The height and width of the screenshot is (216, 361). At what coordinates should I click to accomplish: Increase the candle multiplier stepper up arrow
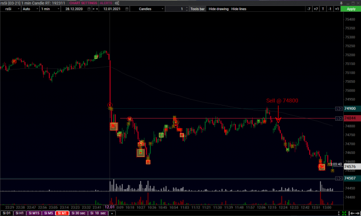click(x=187, y=8)
